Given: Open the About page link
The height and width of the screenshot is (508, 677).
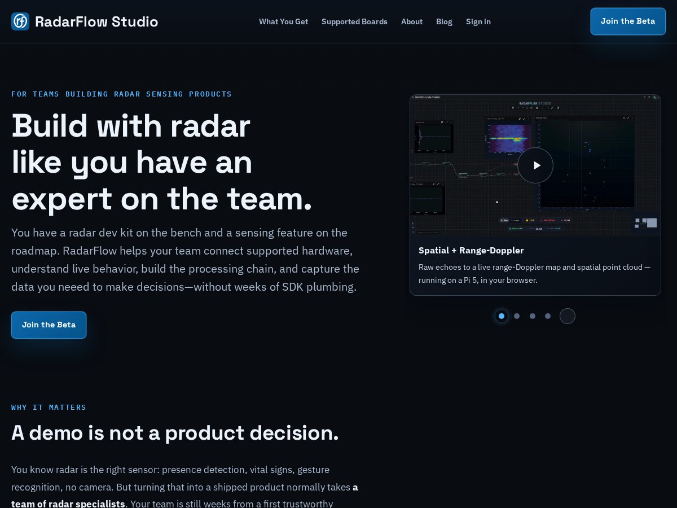Looking at the screenshot, I should [x=412, y=21].
